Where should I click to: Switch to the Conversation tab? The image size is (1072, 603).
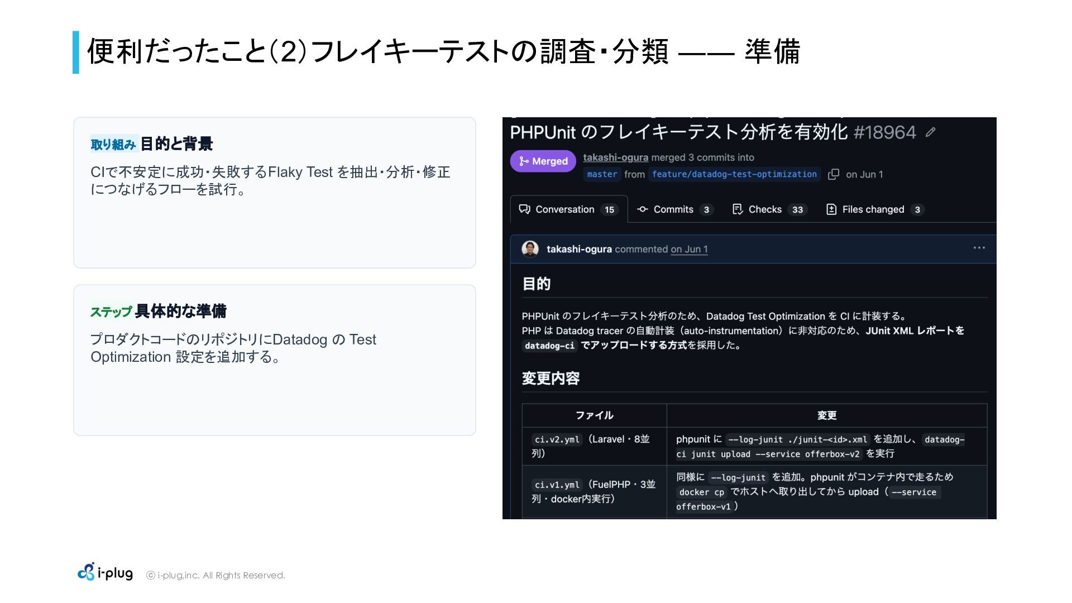[x=568, y=209]
